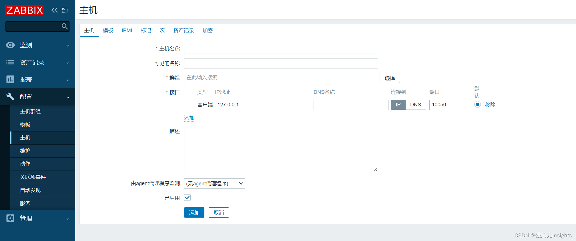Viewport: 576px width, 241px height.
Task: Expand the 报表 menu chevron
Action: [x=68, y=80]
